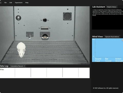Click the Lab Assistant heading
The height and width of the screenshot is (93, 123).
(99, 7)
